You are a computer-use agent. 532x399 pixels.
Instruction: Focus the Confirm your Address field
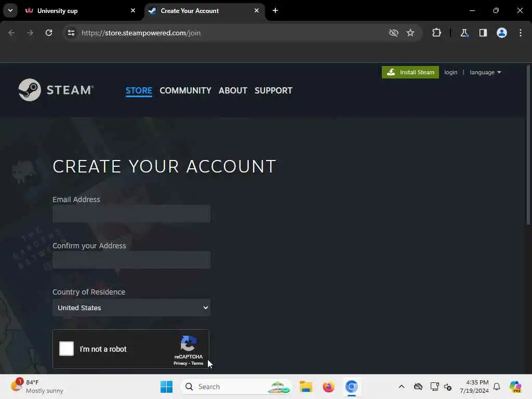pyautogui.click(x=131, y=260)
